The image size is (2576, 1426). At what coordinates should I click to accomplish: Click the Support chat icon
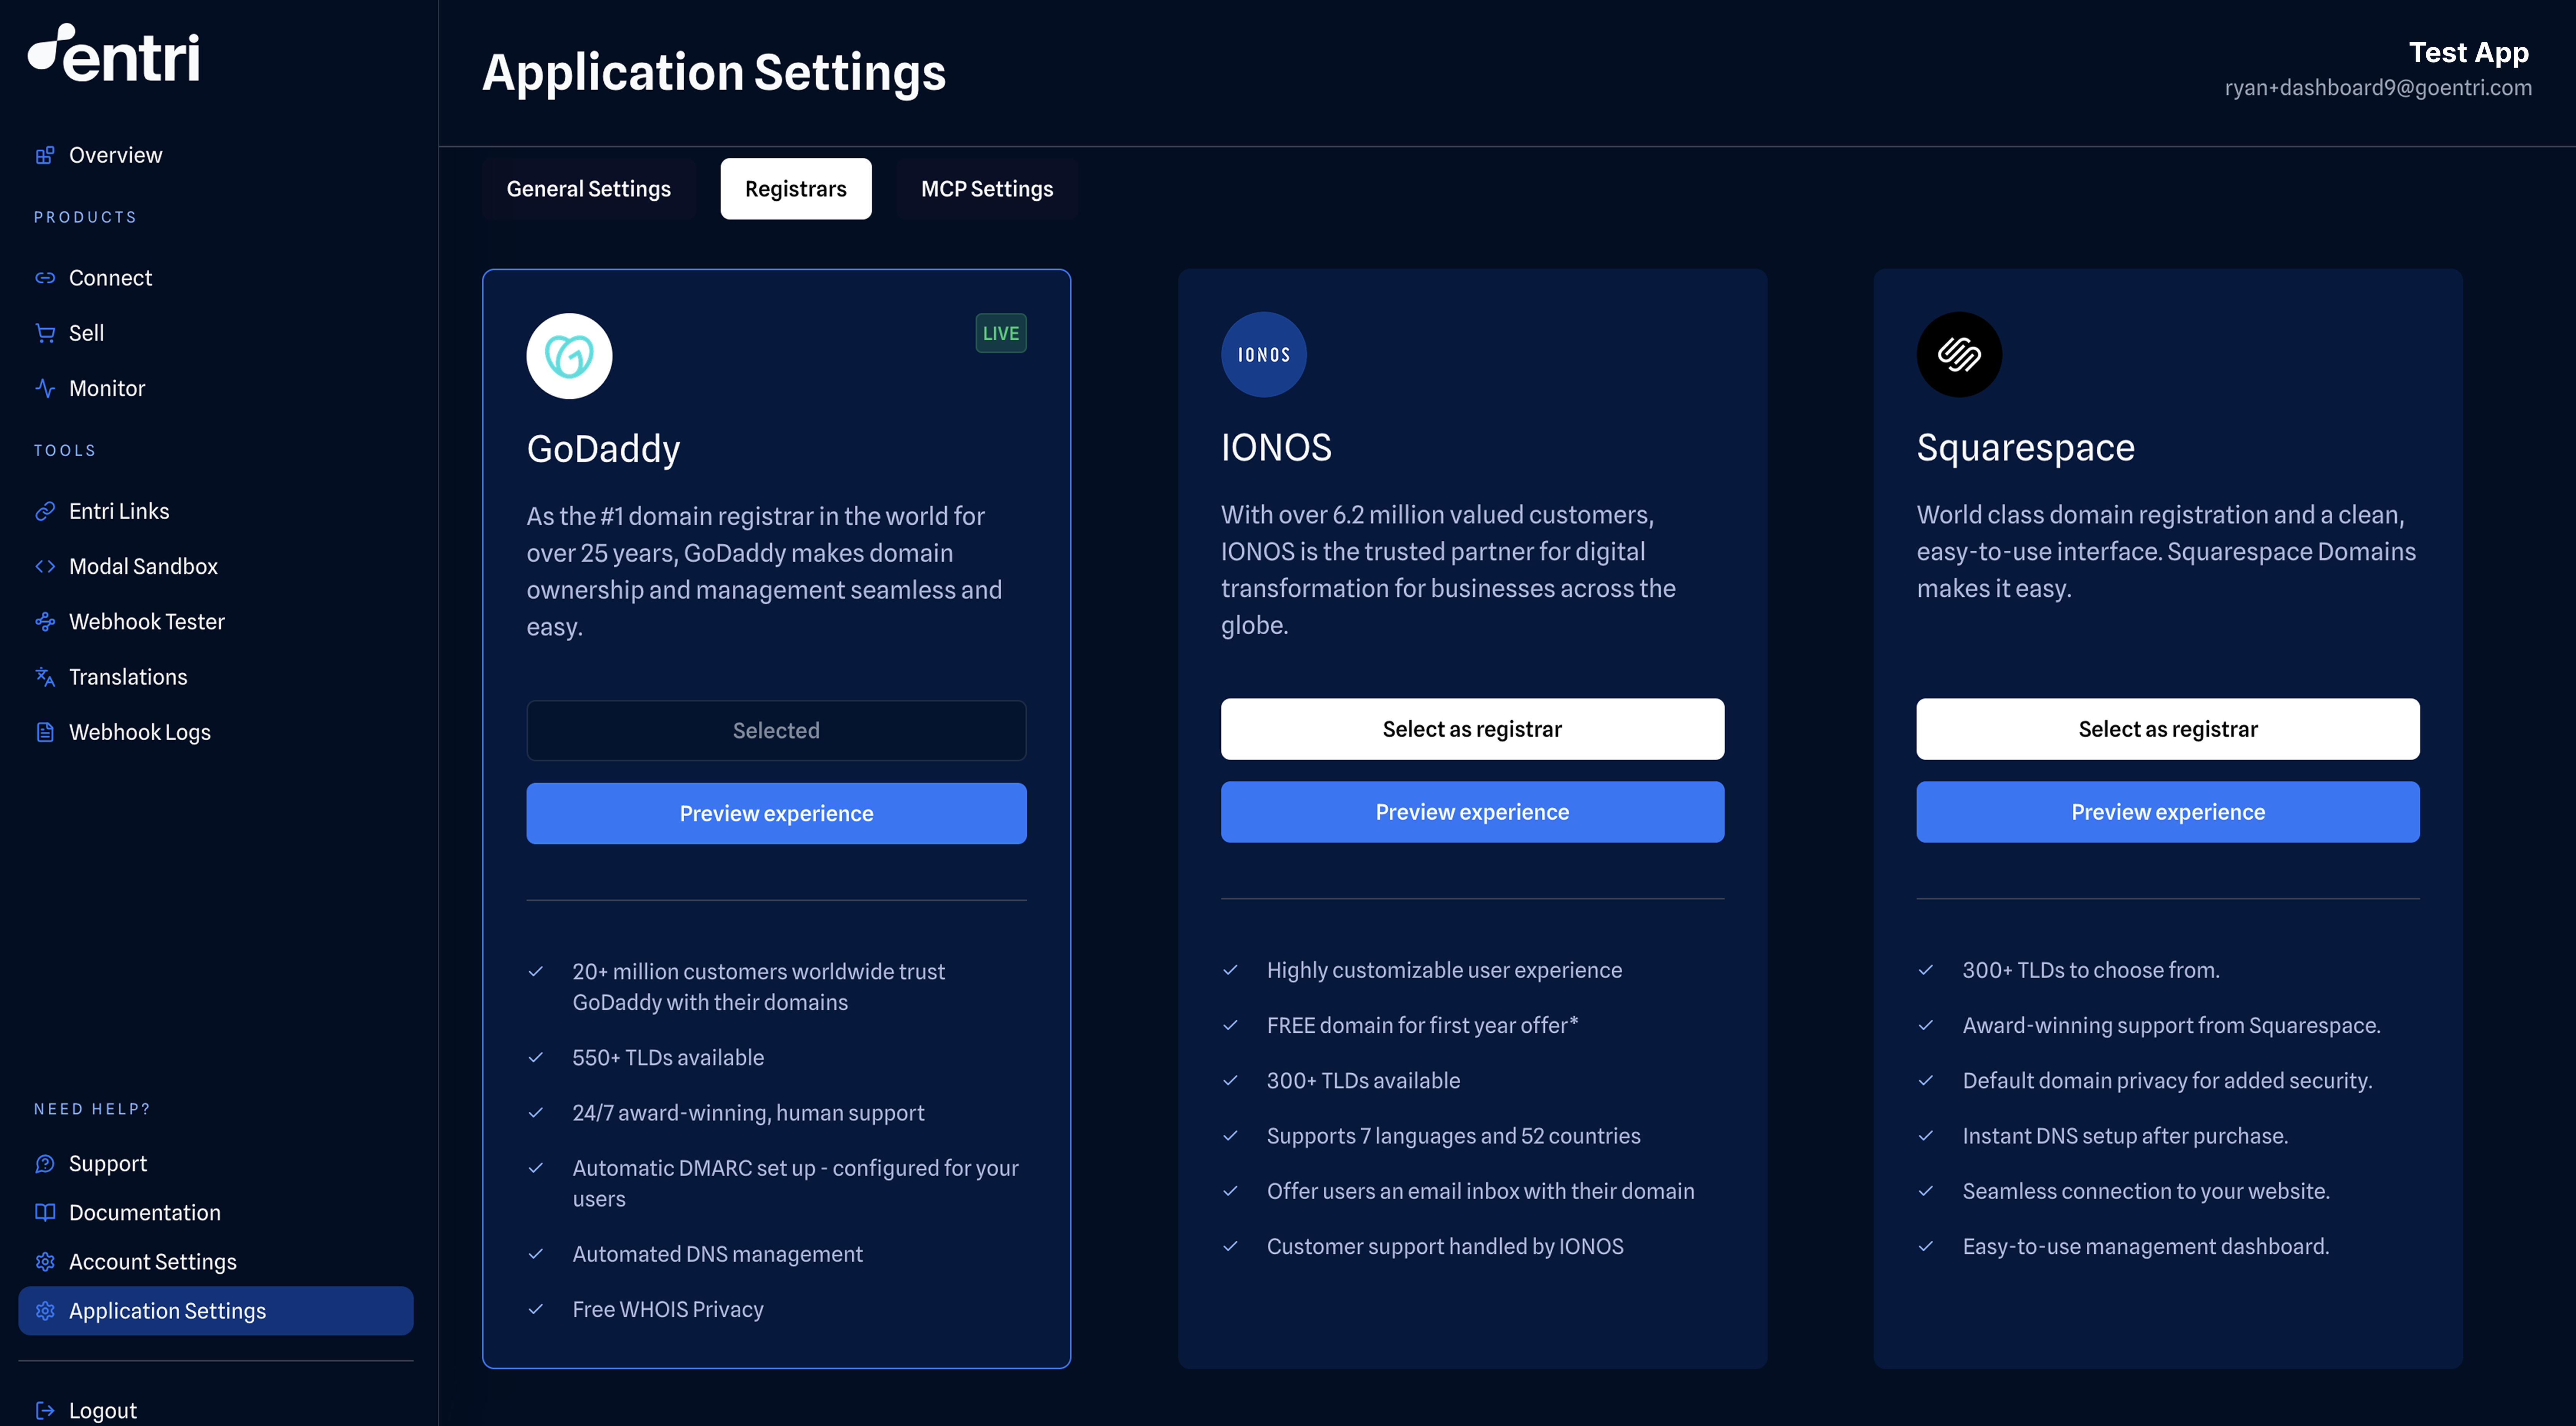click(45, 1164)
